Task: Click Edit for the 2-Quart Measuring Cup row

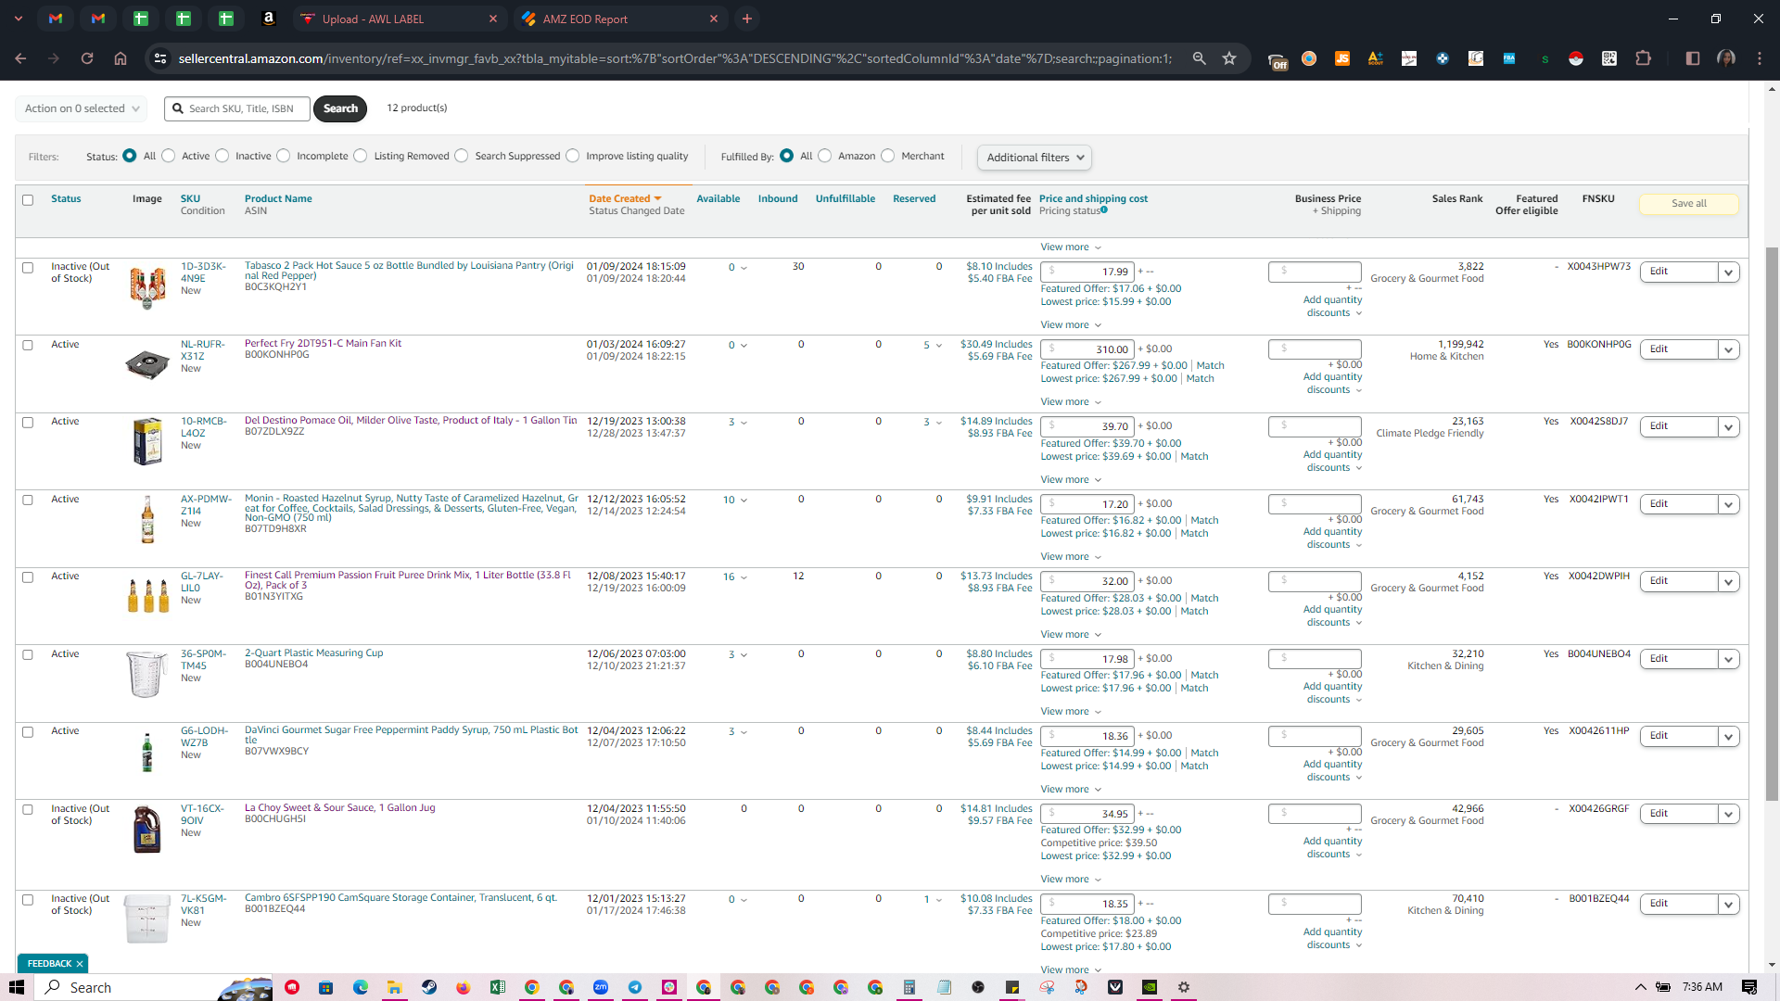Action: (x=1678, y=659)
